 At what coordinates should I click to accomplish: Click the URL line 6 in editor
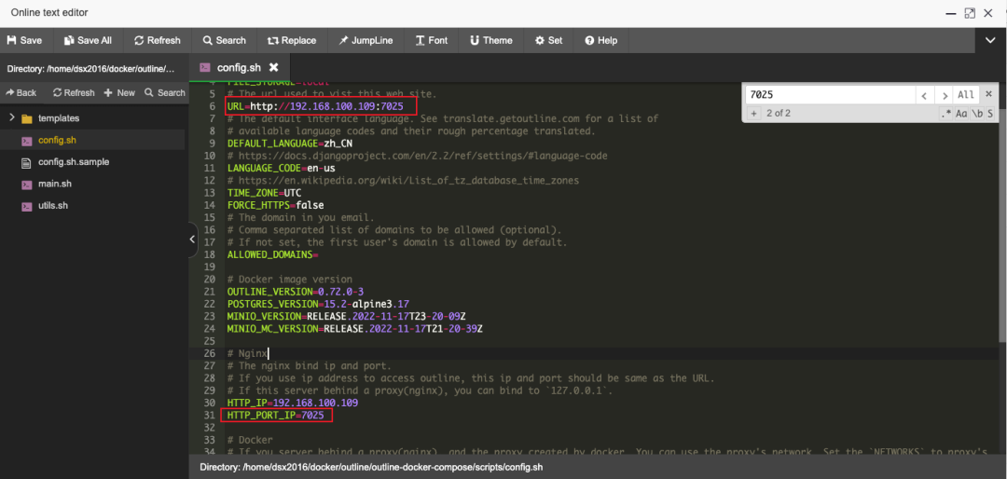(x=315, y=106)
